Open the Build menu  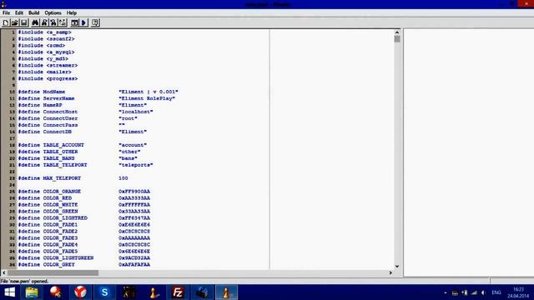33,13
